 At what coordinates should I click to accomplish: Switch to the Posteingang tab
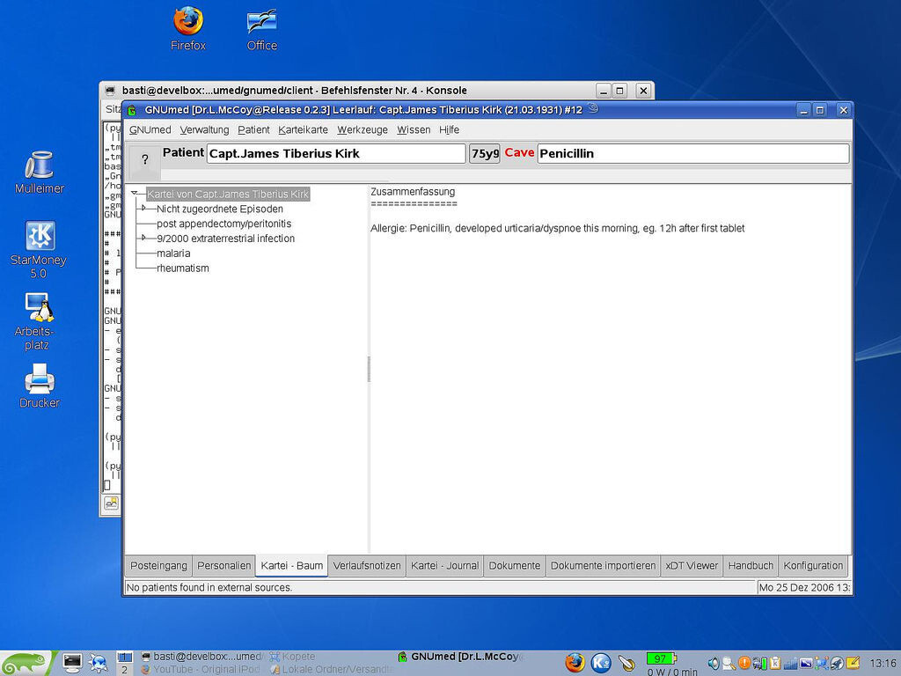pyautogui.click(x=158, y=566)
